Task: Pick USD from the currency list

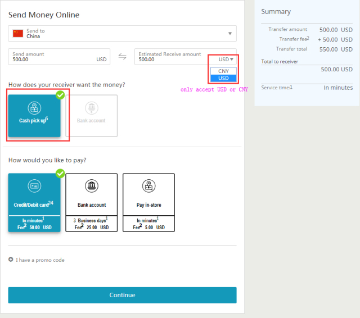Action: click(223, 78)
